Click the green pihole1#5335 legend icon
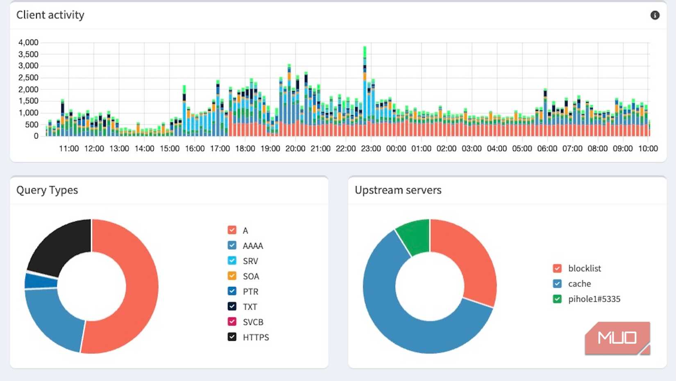676x381 pixels. 557,299
